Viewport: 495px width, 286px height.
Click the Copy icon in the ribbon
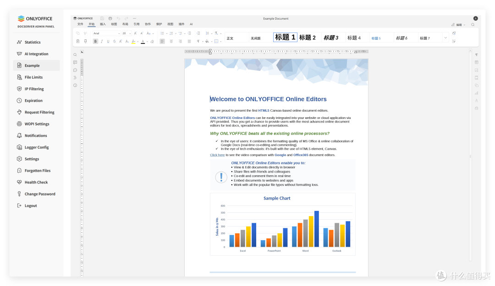pyautogui.click(x=77, y=33)
